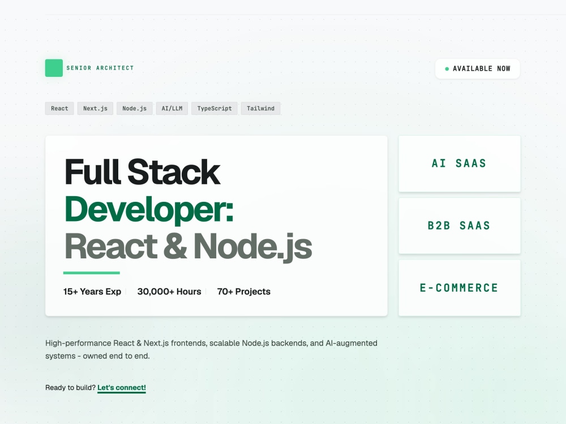This screenshot has height=424, width=566.
Task: Open the AI SAAS card
Action: click(x=460, y=164)
